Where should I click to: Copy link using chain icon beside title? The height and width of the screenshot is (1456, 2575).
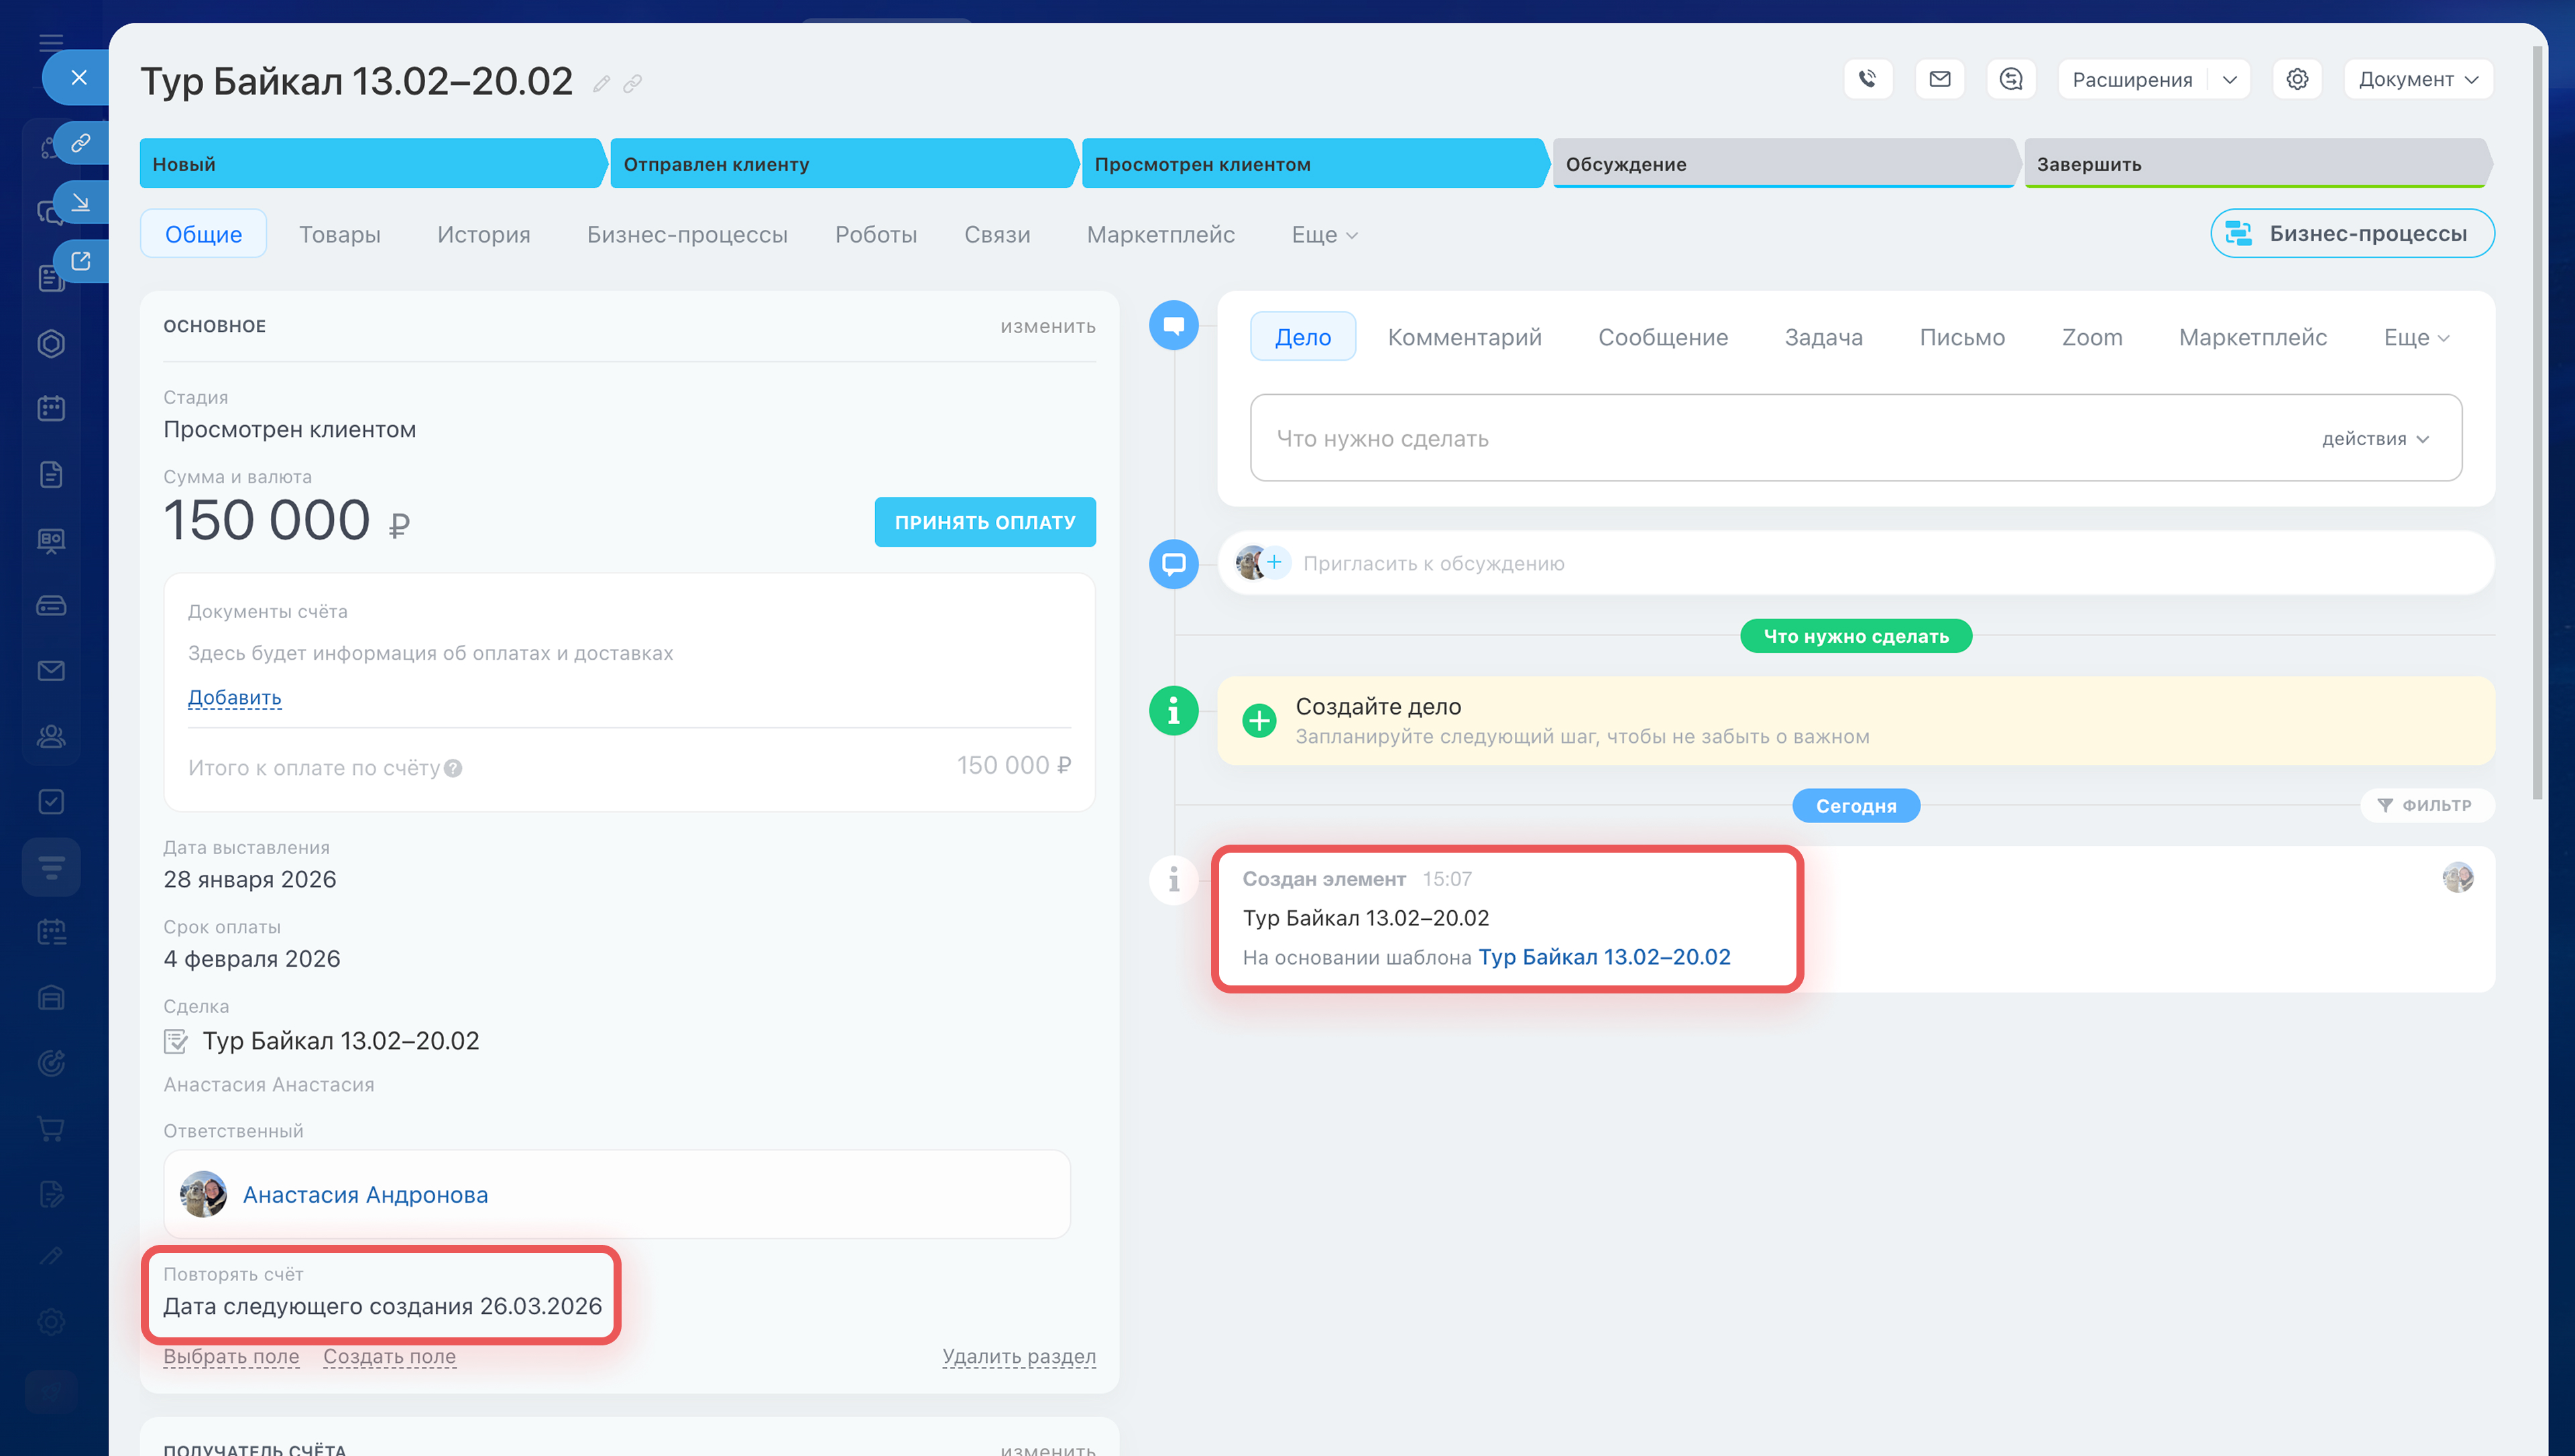[632, 84]
